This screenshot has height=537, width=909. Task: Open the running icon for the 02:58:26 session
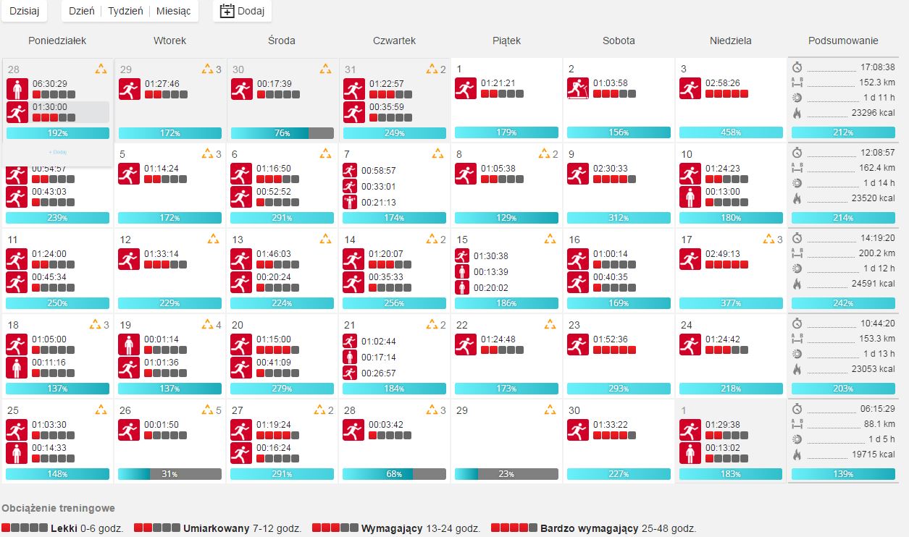[x=690, y=88]
